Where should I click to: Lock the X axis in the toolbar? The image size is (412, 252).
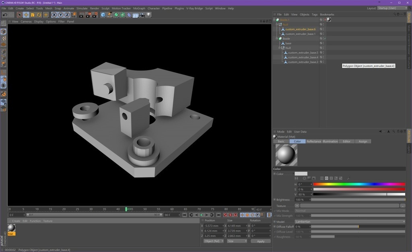coord(54,15)
